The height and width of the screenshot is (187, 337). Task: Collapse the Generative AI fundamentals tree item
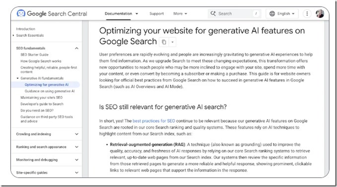coord(18,78)
